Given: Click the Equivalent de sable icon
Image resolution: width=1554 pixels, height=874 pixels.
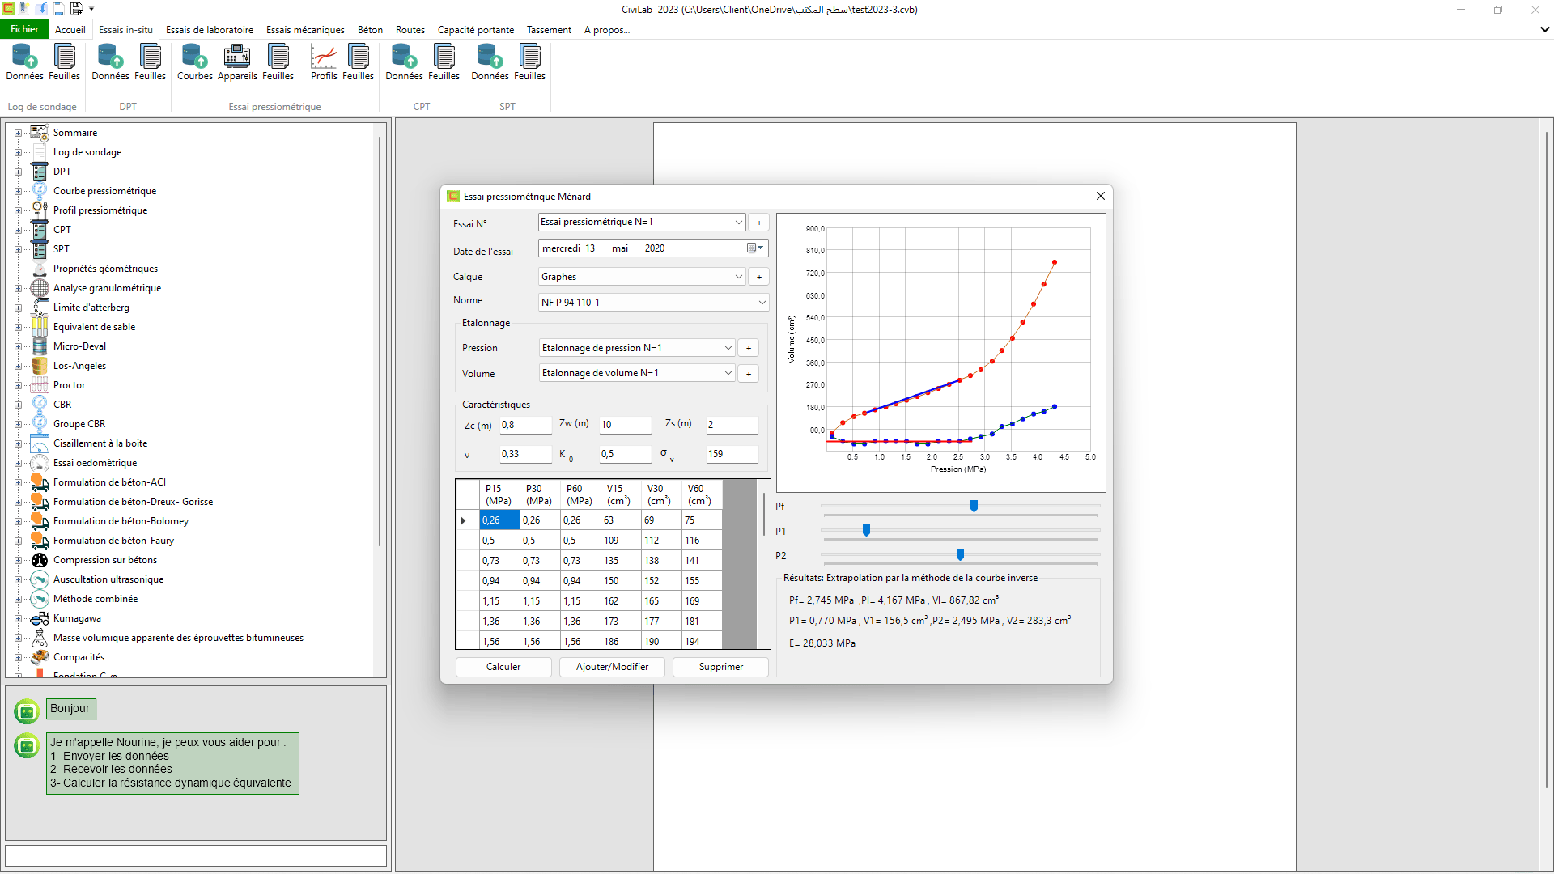Looking at the screenshot, I should (40, 327).
